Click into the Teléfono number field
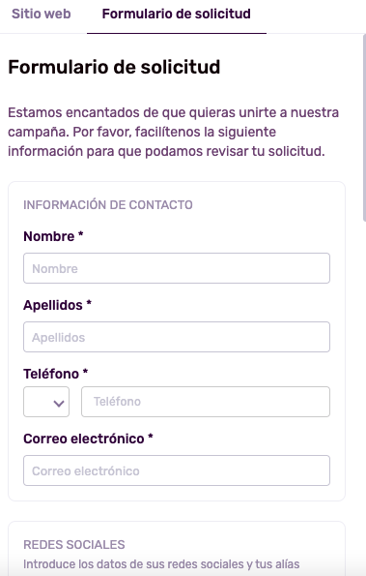Viewport: 366px width, 576px height. pyautogui.click(x=206, y=402)
